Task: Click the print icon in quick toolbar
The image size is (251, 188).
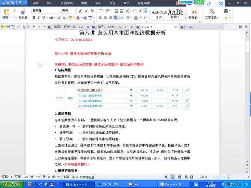Action: 19,27
